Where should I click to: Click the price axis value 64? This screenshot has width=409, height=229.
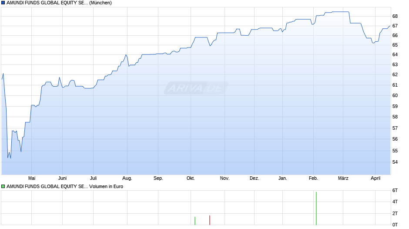395,54
